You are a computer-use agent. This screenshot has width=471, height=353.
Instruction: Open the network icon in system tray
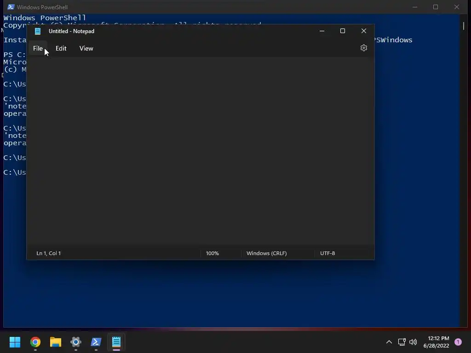tap(402, 342)
